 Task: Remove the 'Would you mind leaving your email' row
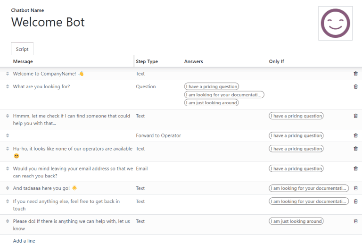coord(355,168)
